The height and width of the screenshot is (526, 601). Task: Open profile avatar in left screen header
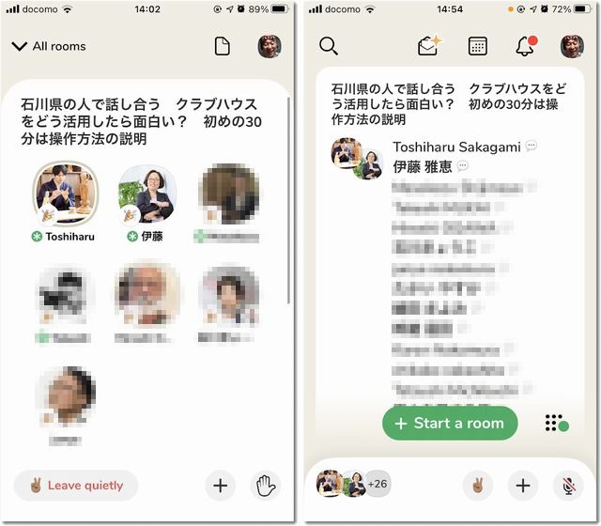[x=270, y=46]
